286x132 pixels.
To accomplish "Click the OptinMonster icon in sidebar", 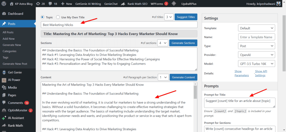I will (4, 110).
